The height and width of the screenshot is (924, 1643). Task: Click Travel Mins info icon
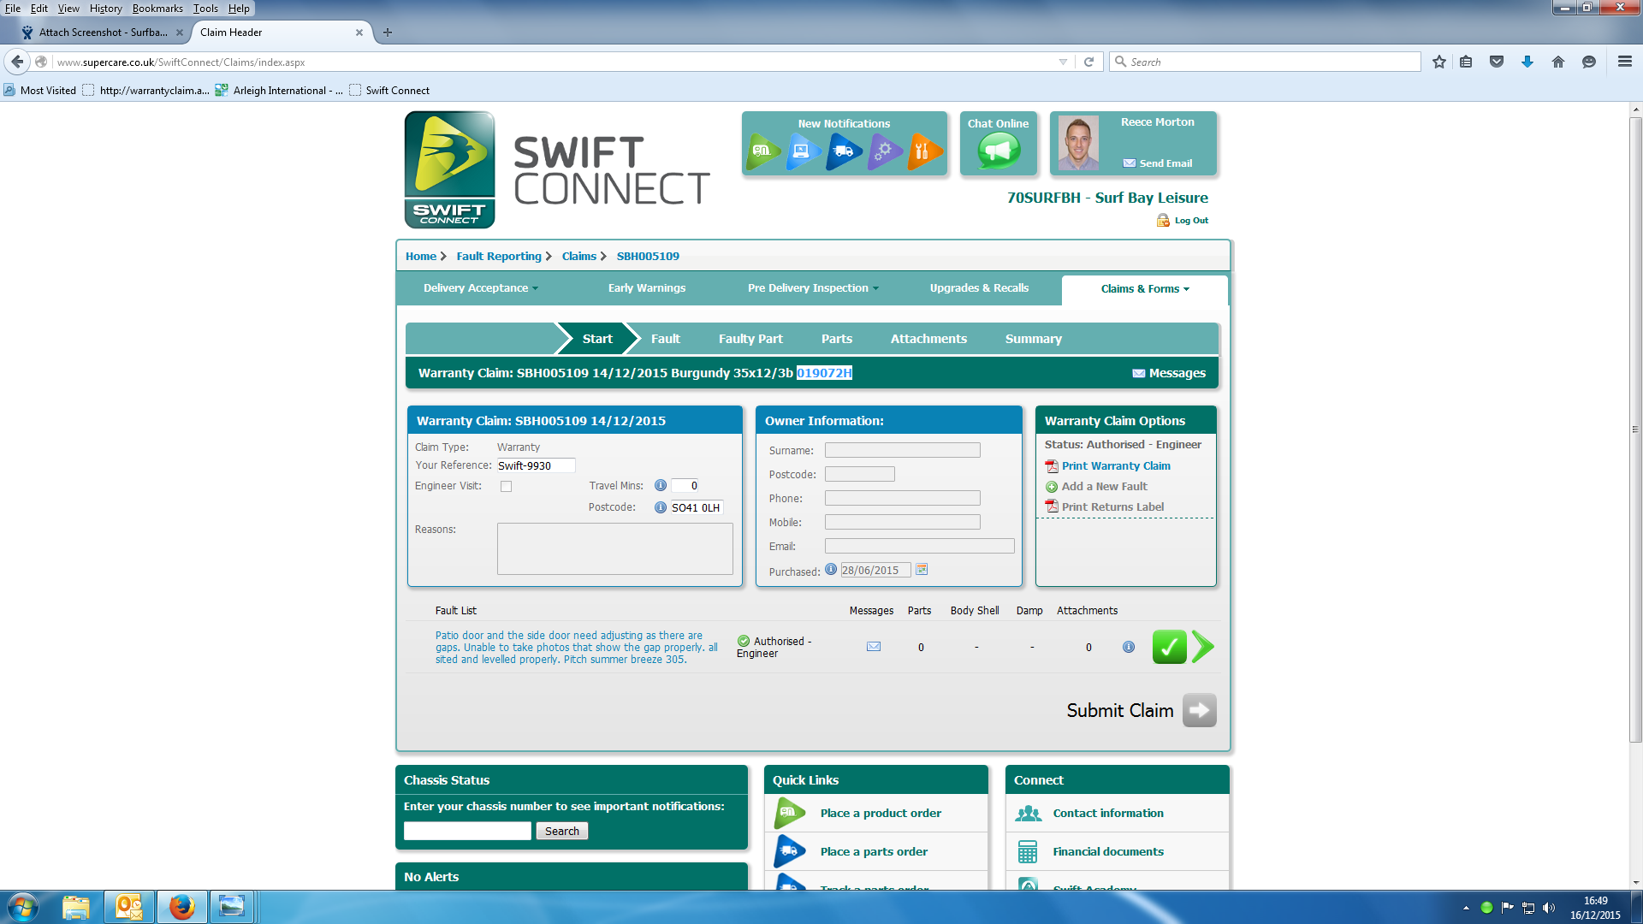[660, 485]
